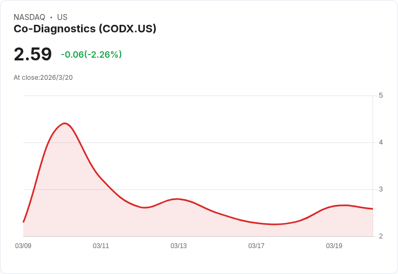The image size is (398, 274).
Task: Select the 03/09 date axis label
Action: pyautogui.click(x=23, y=246)
